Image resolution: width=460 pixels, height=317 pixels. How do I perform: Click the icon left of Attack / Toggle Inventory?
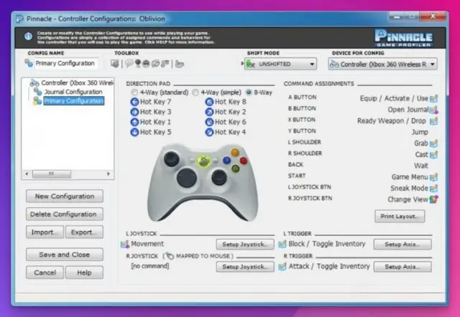[282, 266]
